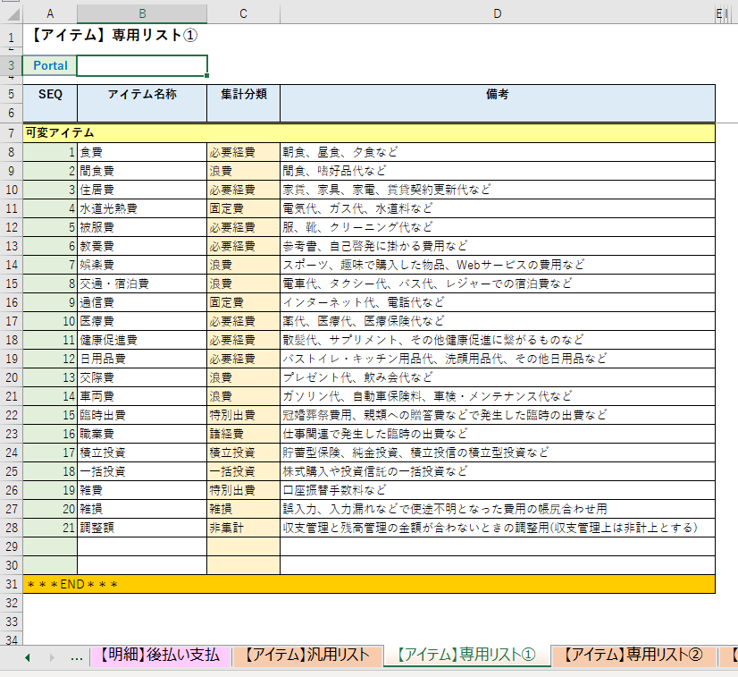Select the 雑費 item cell

point(142,490)
